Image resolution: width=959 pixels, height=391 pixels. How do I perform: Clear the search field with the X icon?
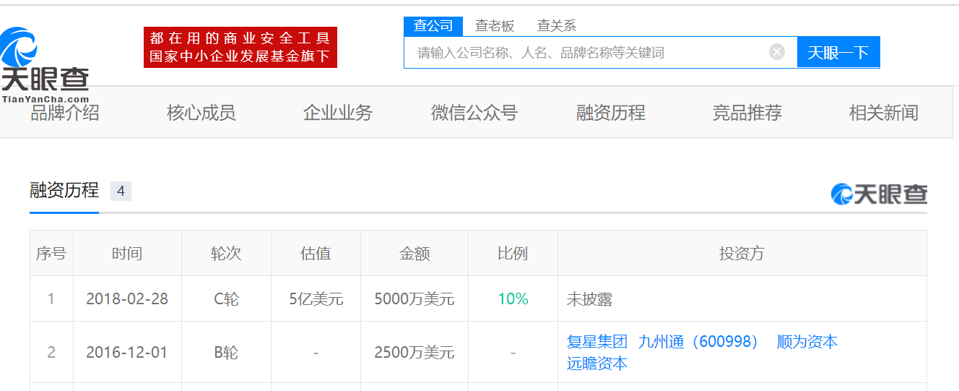(777, 52)
